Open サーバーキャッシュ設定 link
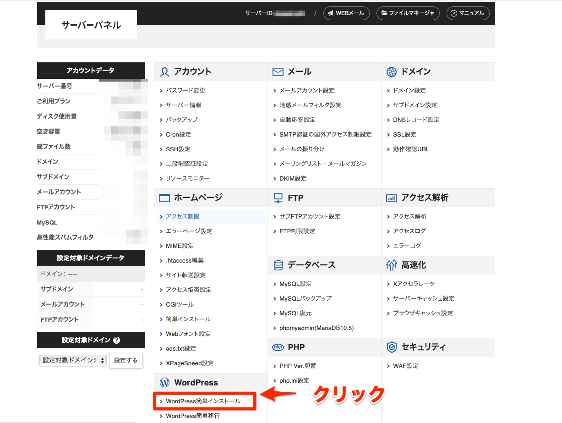The height and width of the screenshot is (423, 562). pyautogui.click(x=424, y=298)
